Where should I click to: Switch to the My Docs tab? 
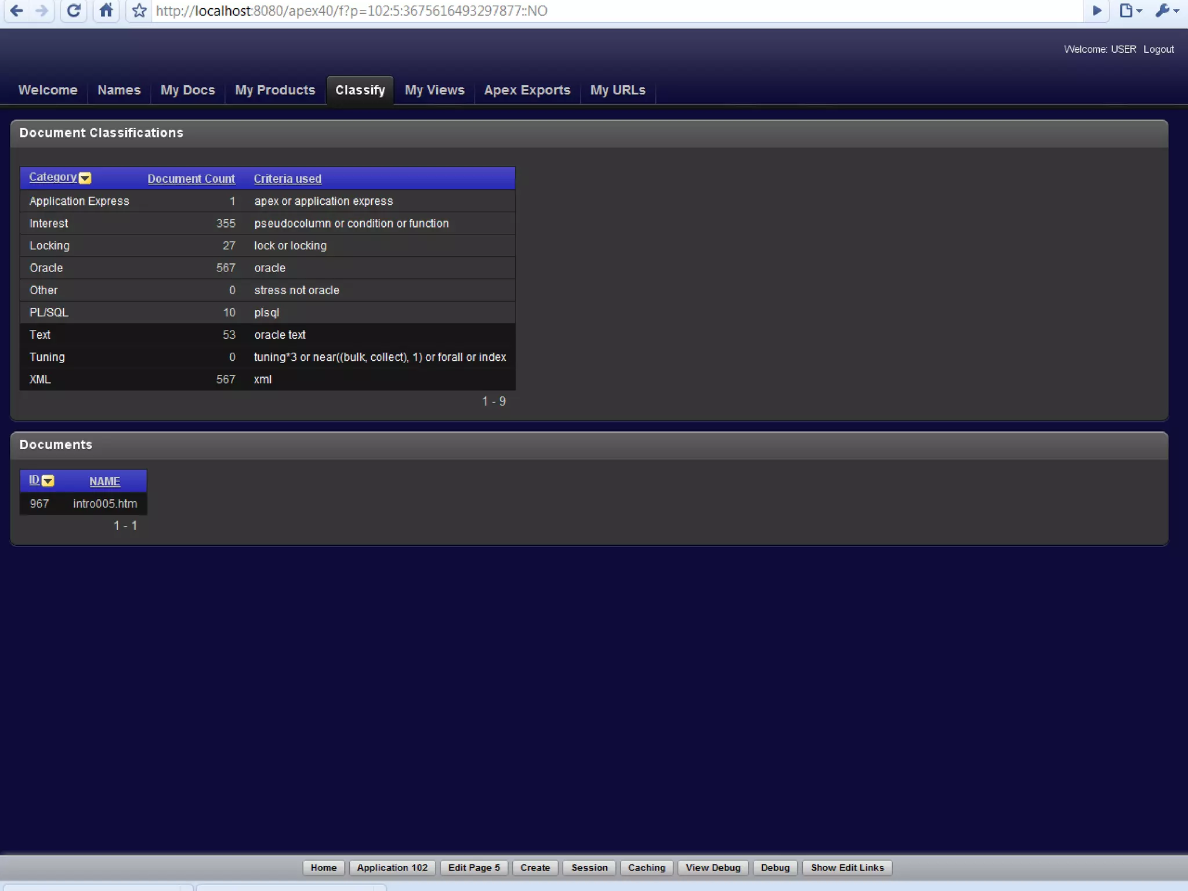tap(187, 90)
